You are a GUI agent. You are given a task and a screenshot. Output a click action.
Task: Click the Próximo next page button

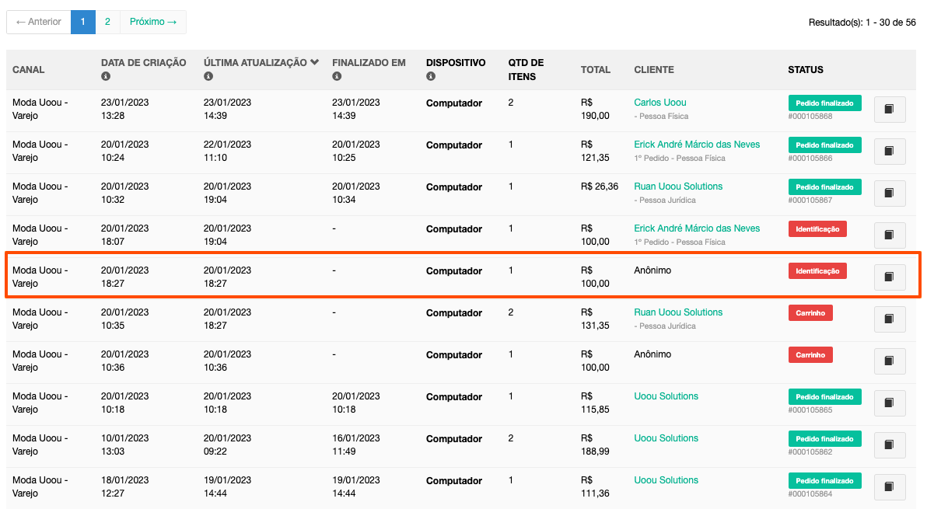[153, 22]
